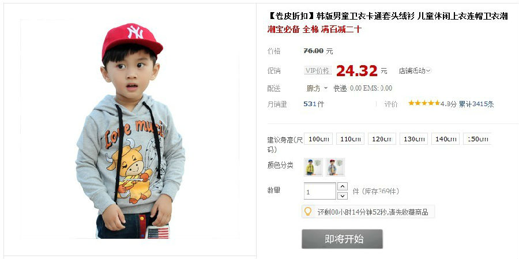The image size is (519, 259).
Task: Click the 即将开始 button
Action: pos(342,239)
